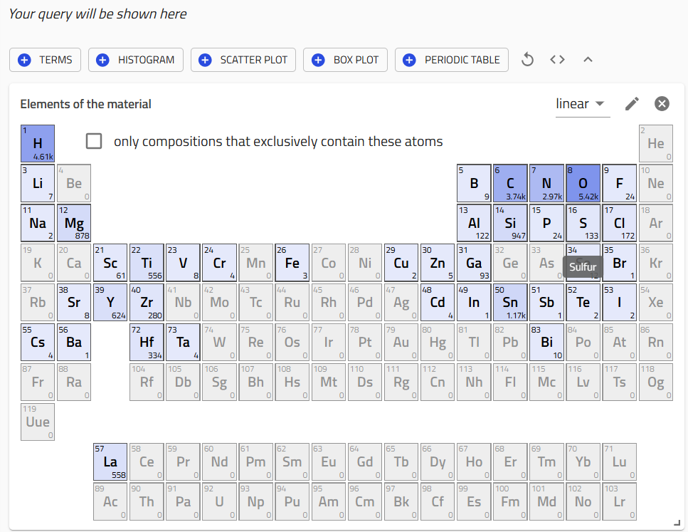Choose the Chromium tile

(219, 263)
